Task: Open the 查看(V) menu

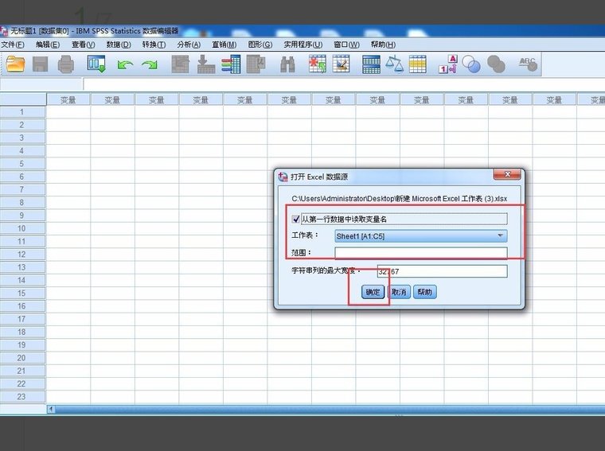Action: (x=84, y=45)
